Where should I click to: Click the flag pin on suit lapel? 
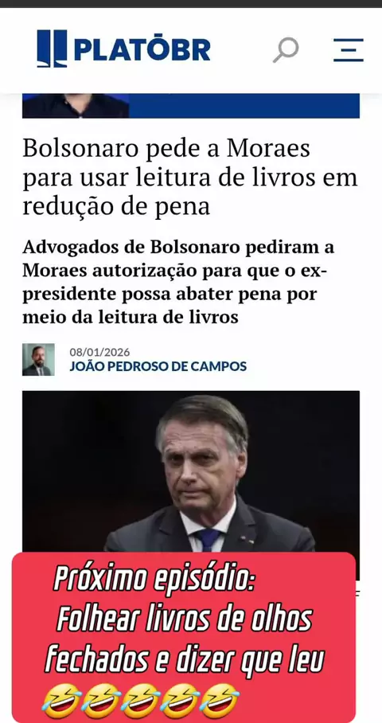[247, 539]
